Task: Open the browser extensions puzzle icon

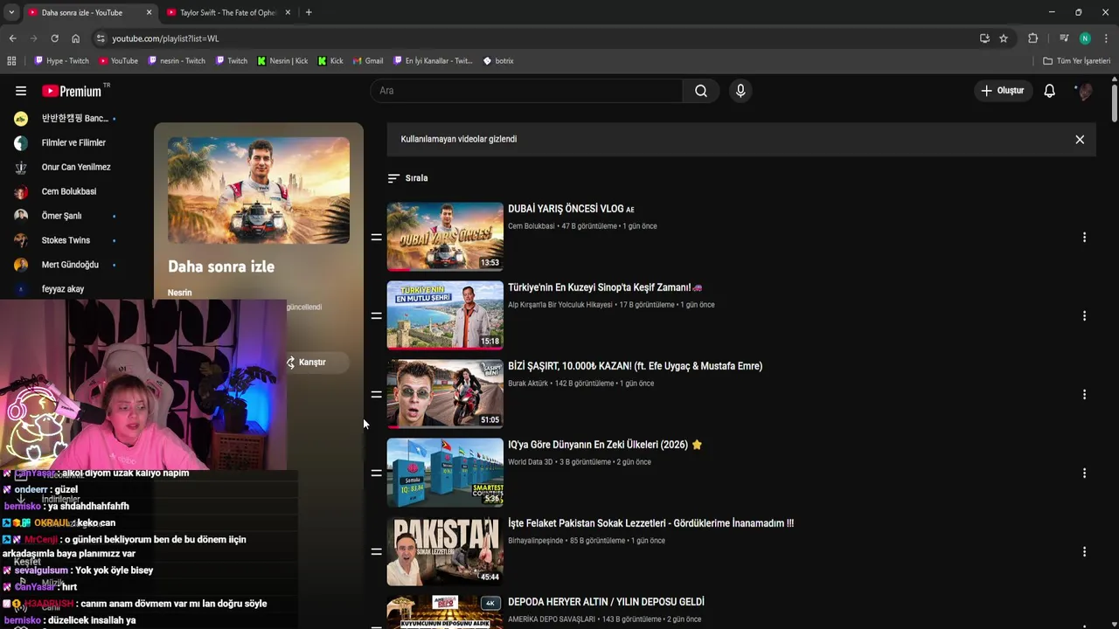Action: [1033, 38]
